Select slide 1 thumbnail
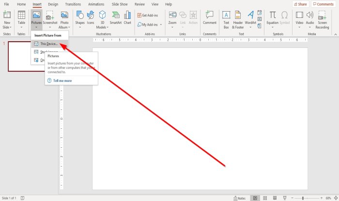 click(26, 56)
